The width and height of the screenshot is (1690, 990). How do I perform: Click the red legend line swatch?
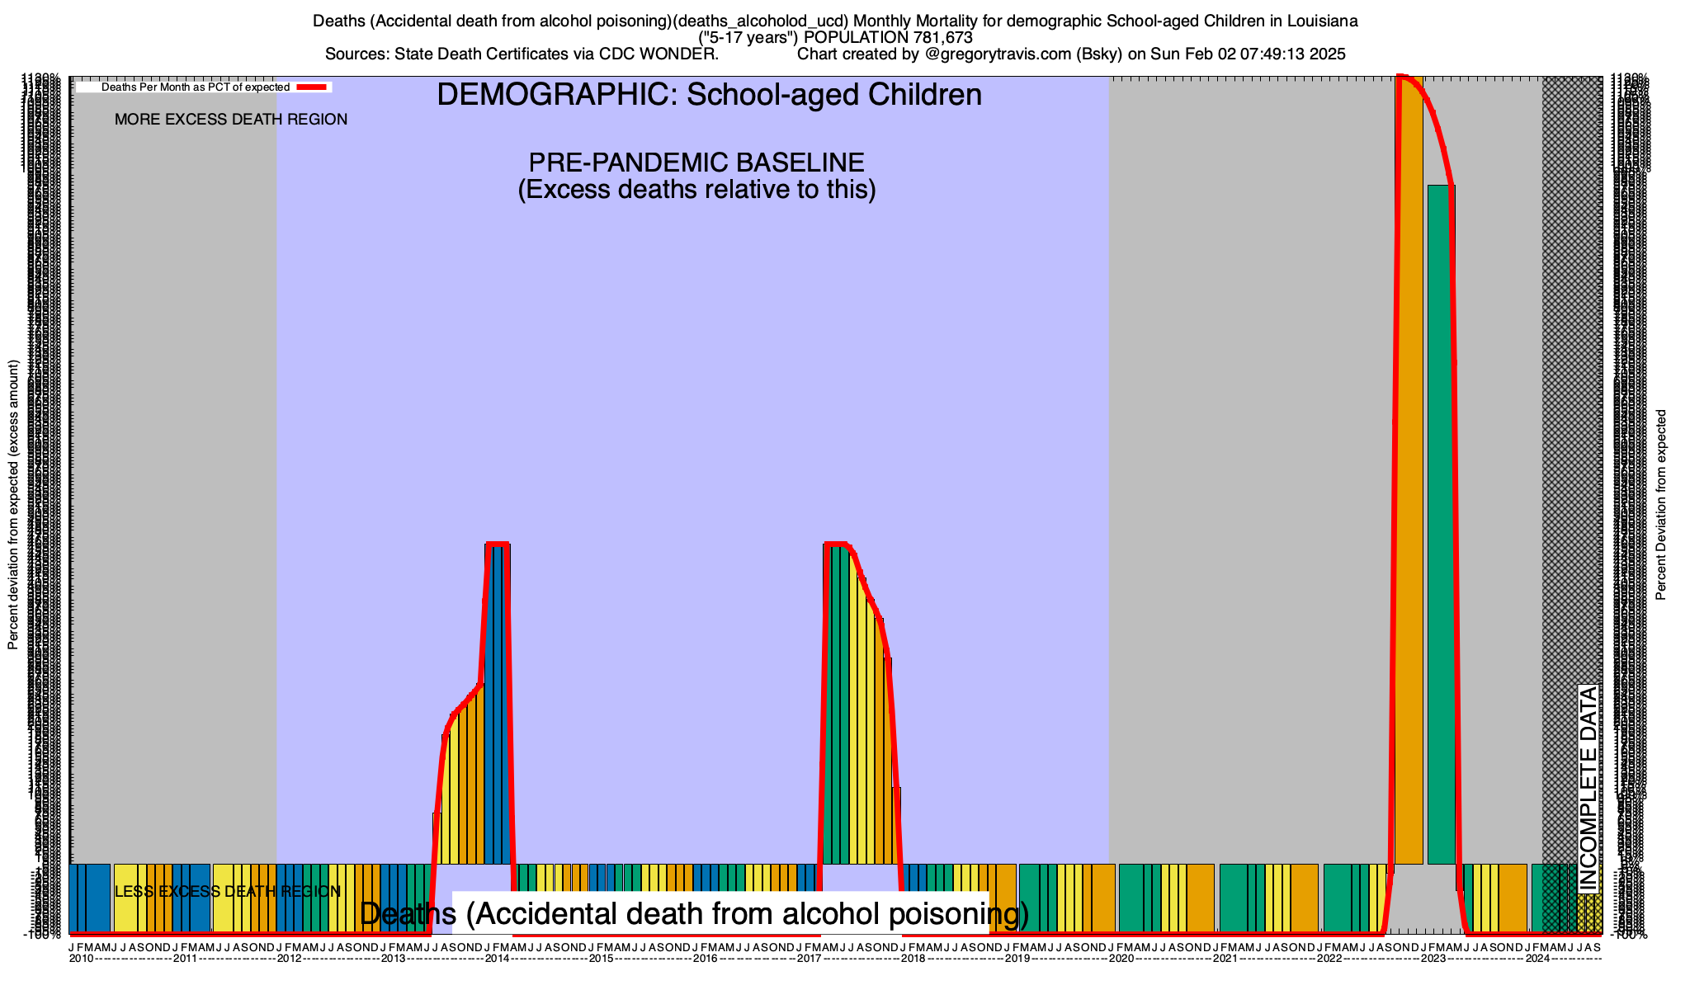click(x=313, y=87)
